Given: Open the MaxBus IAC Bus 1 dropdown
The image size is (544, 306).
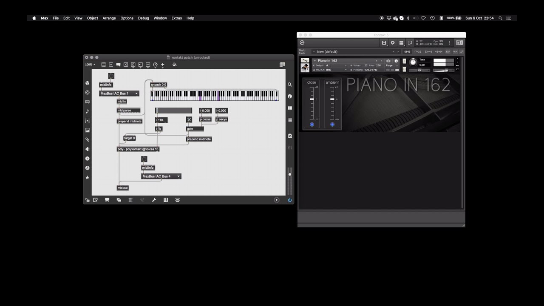Looking at the screenshot, I should point(119,93).
